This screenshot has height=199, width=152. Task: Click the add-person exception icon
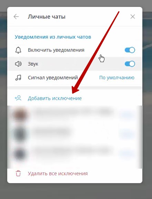(18, 98)
